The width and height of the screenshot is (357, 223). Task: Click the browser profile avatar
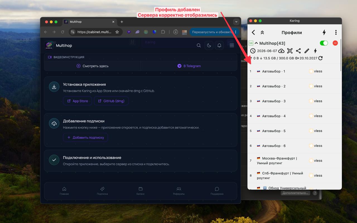click(x=184, y=32)
